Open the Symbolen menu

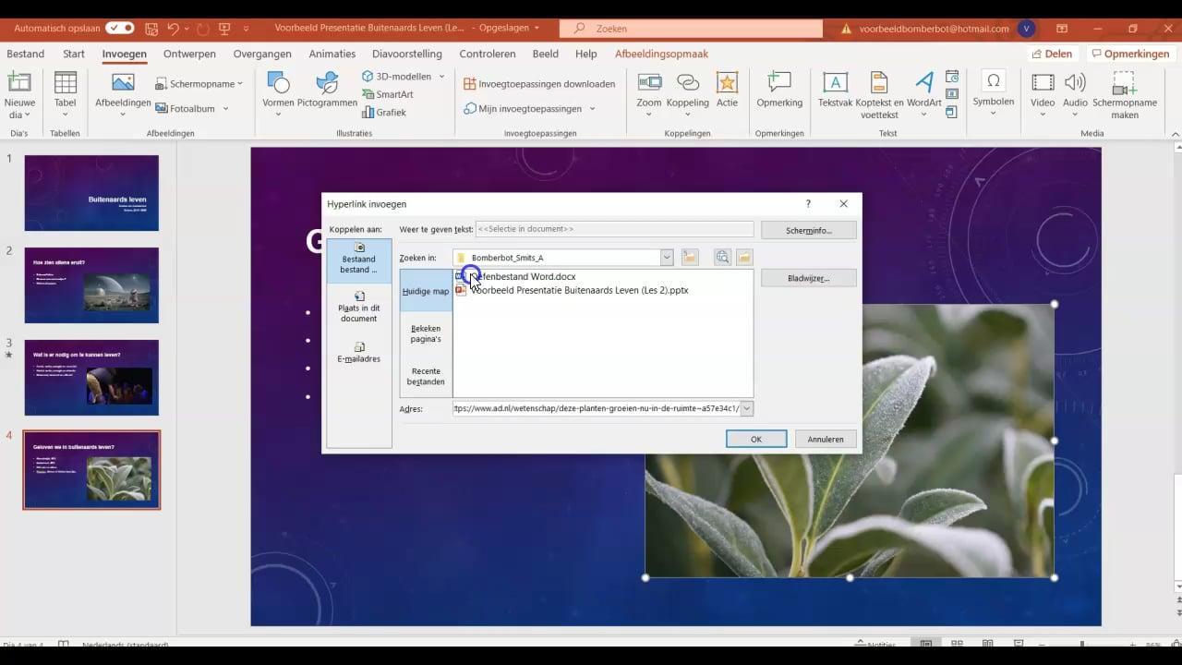coord(994,95)
